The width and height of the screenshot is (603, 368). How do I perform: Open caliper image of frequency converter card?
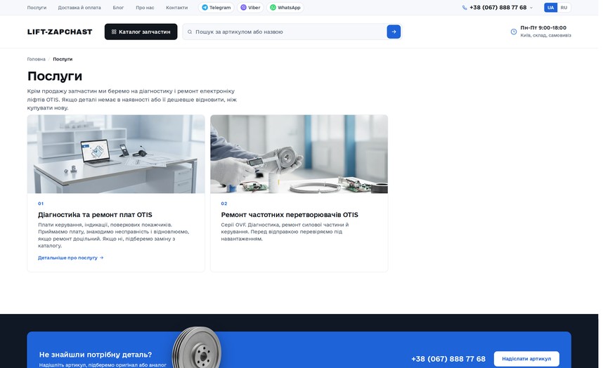click(299, 154)
